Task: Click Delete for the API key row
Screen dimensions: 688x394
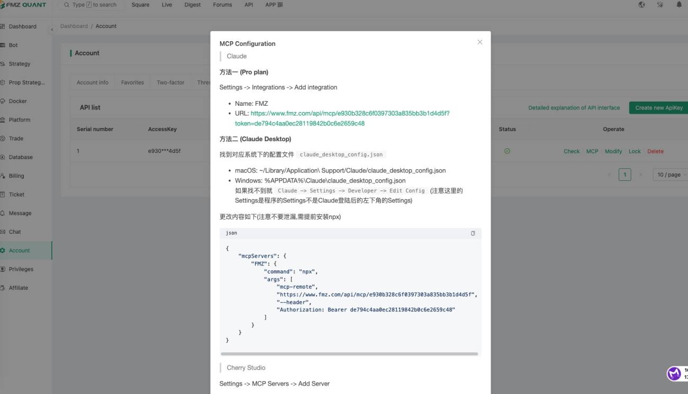Action: pos(655,151)
